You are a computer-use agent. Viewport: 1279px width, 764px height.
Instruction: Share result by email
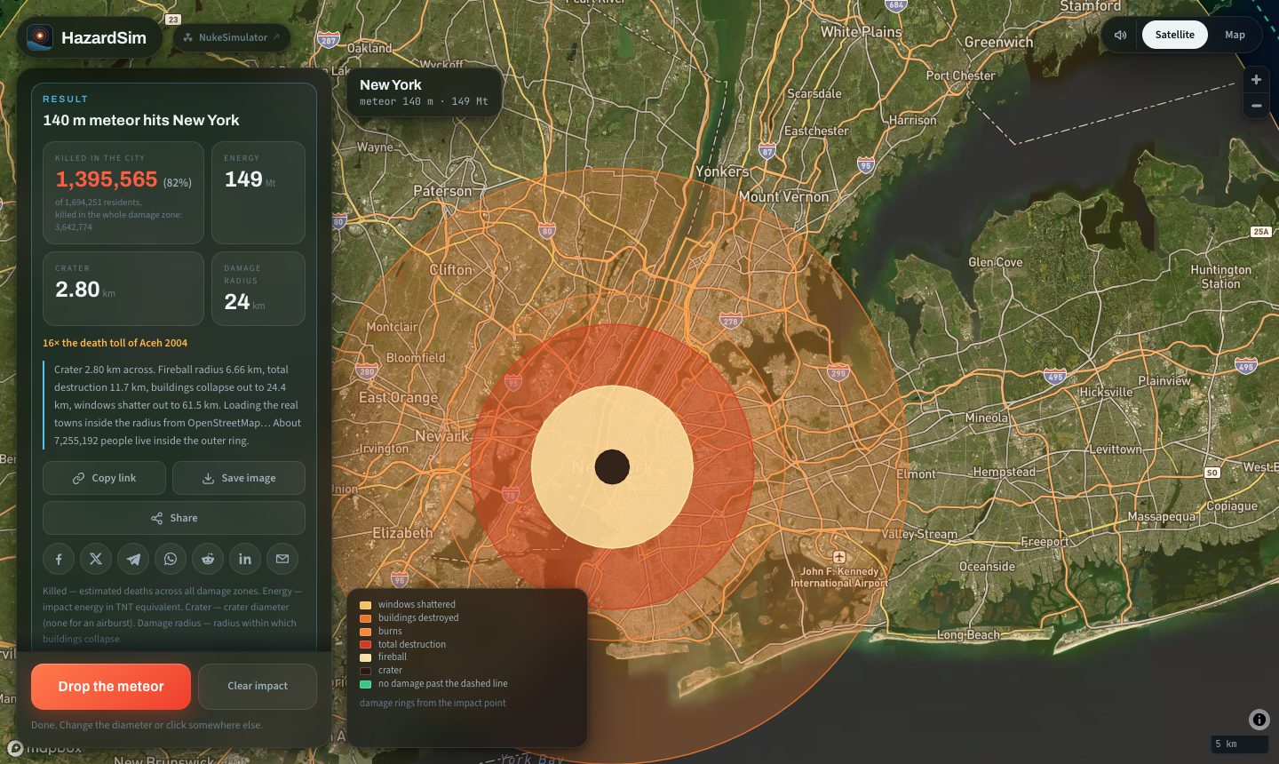click(282, 559)
